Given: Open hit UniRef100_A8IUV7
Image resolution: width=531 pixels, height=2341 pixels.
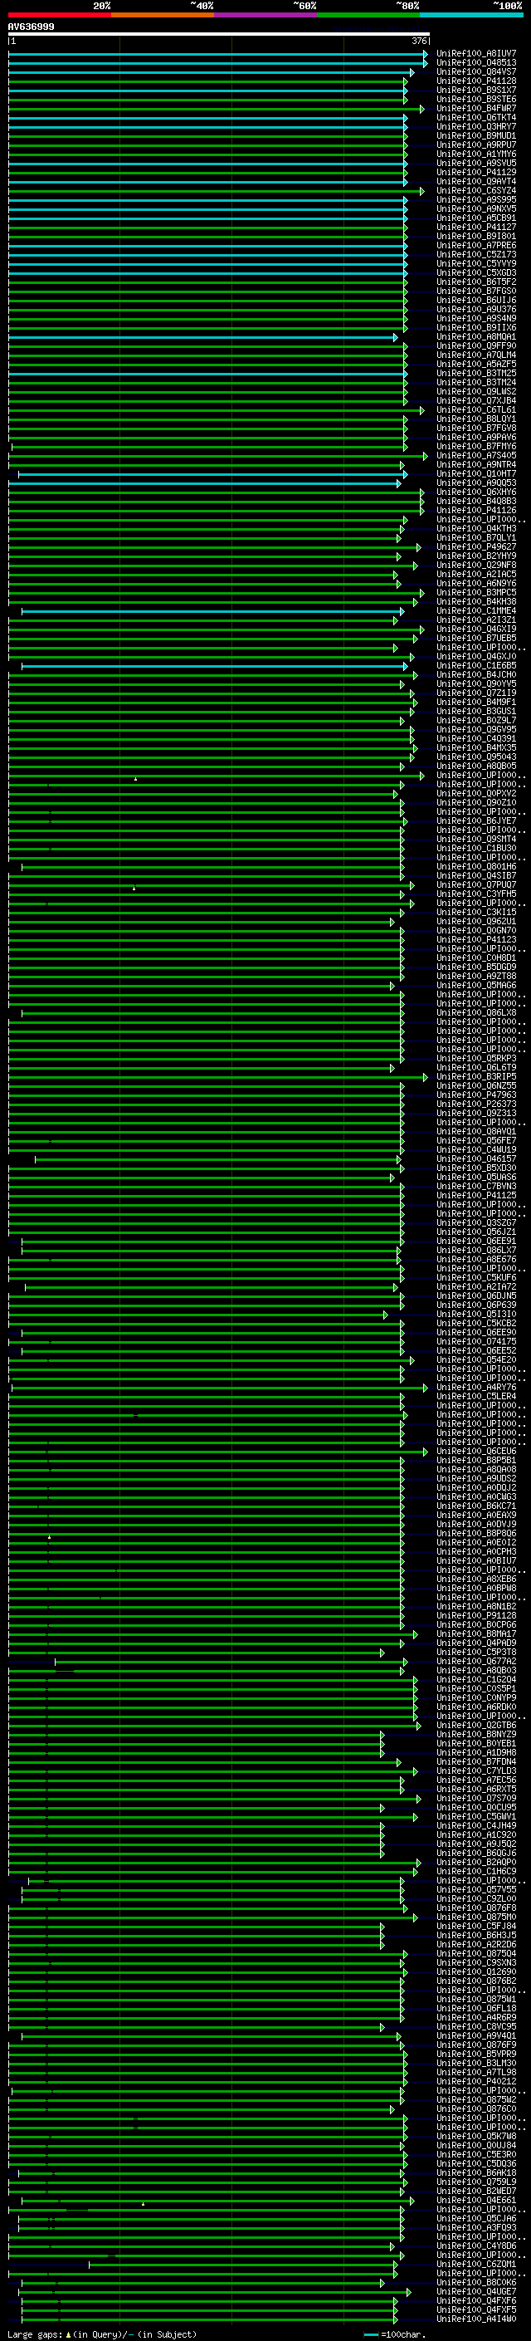Looking at the screenshot, I should [476, 54].
